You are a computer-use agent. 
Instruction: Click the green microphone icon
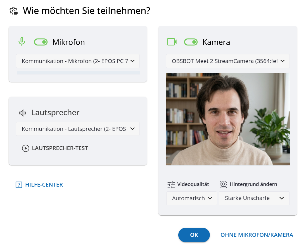(22, 42)
